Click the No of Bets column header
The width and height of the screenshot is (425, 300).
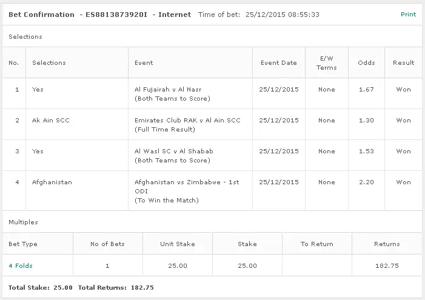(x=108, y=244)
